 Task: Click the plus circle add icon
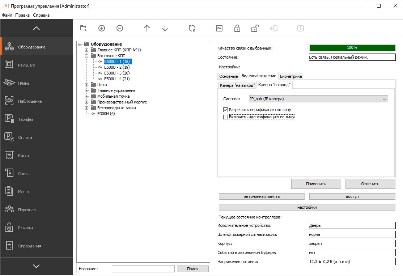point(102,28)
